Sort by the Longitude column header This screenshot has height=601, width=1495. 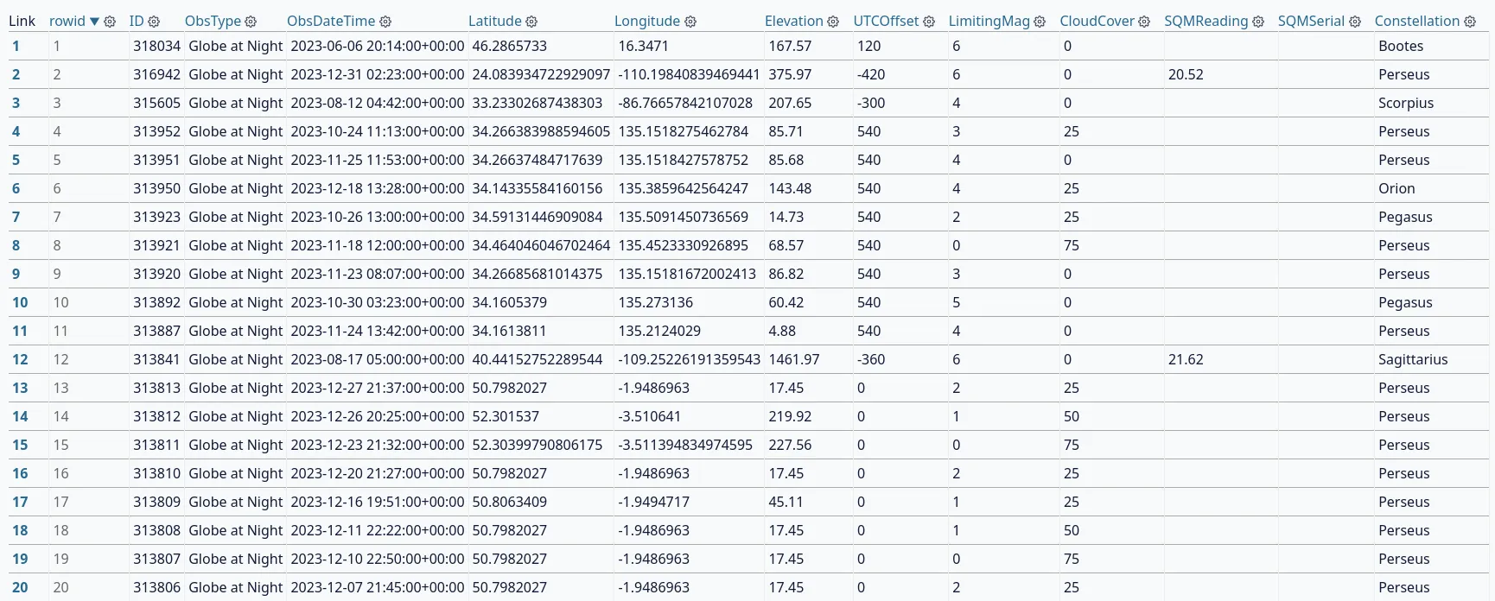click(647, 21)
